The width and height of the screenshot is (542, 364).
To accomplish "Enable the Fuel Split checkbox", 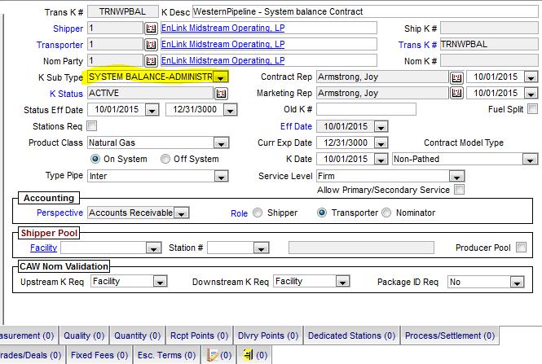I will pos(532,109).
